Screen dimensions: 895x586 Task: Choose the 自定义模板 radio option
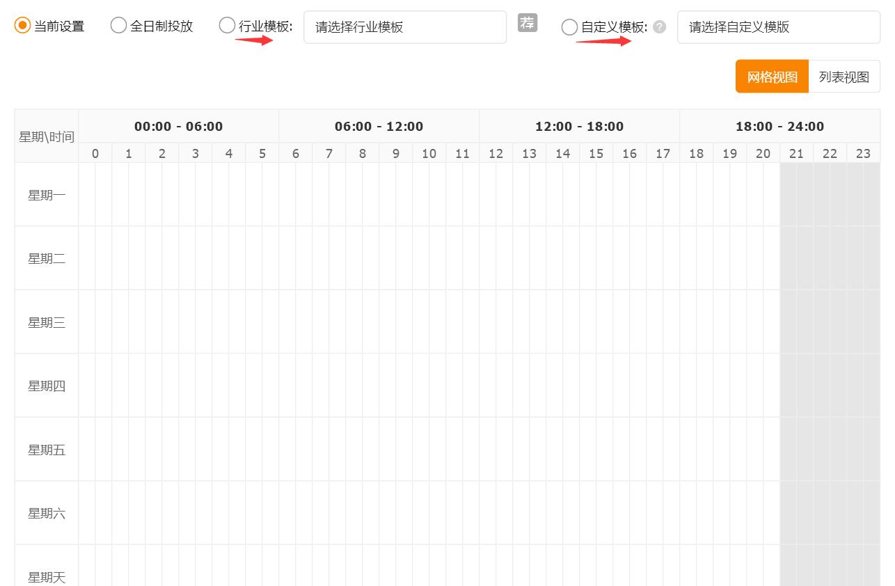click(569, 27)
